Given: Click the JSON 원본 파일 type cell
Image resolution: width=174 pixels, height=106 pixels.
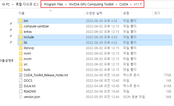Looking at the screenshot, I should [134, 97].
